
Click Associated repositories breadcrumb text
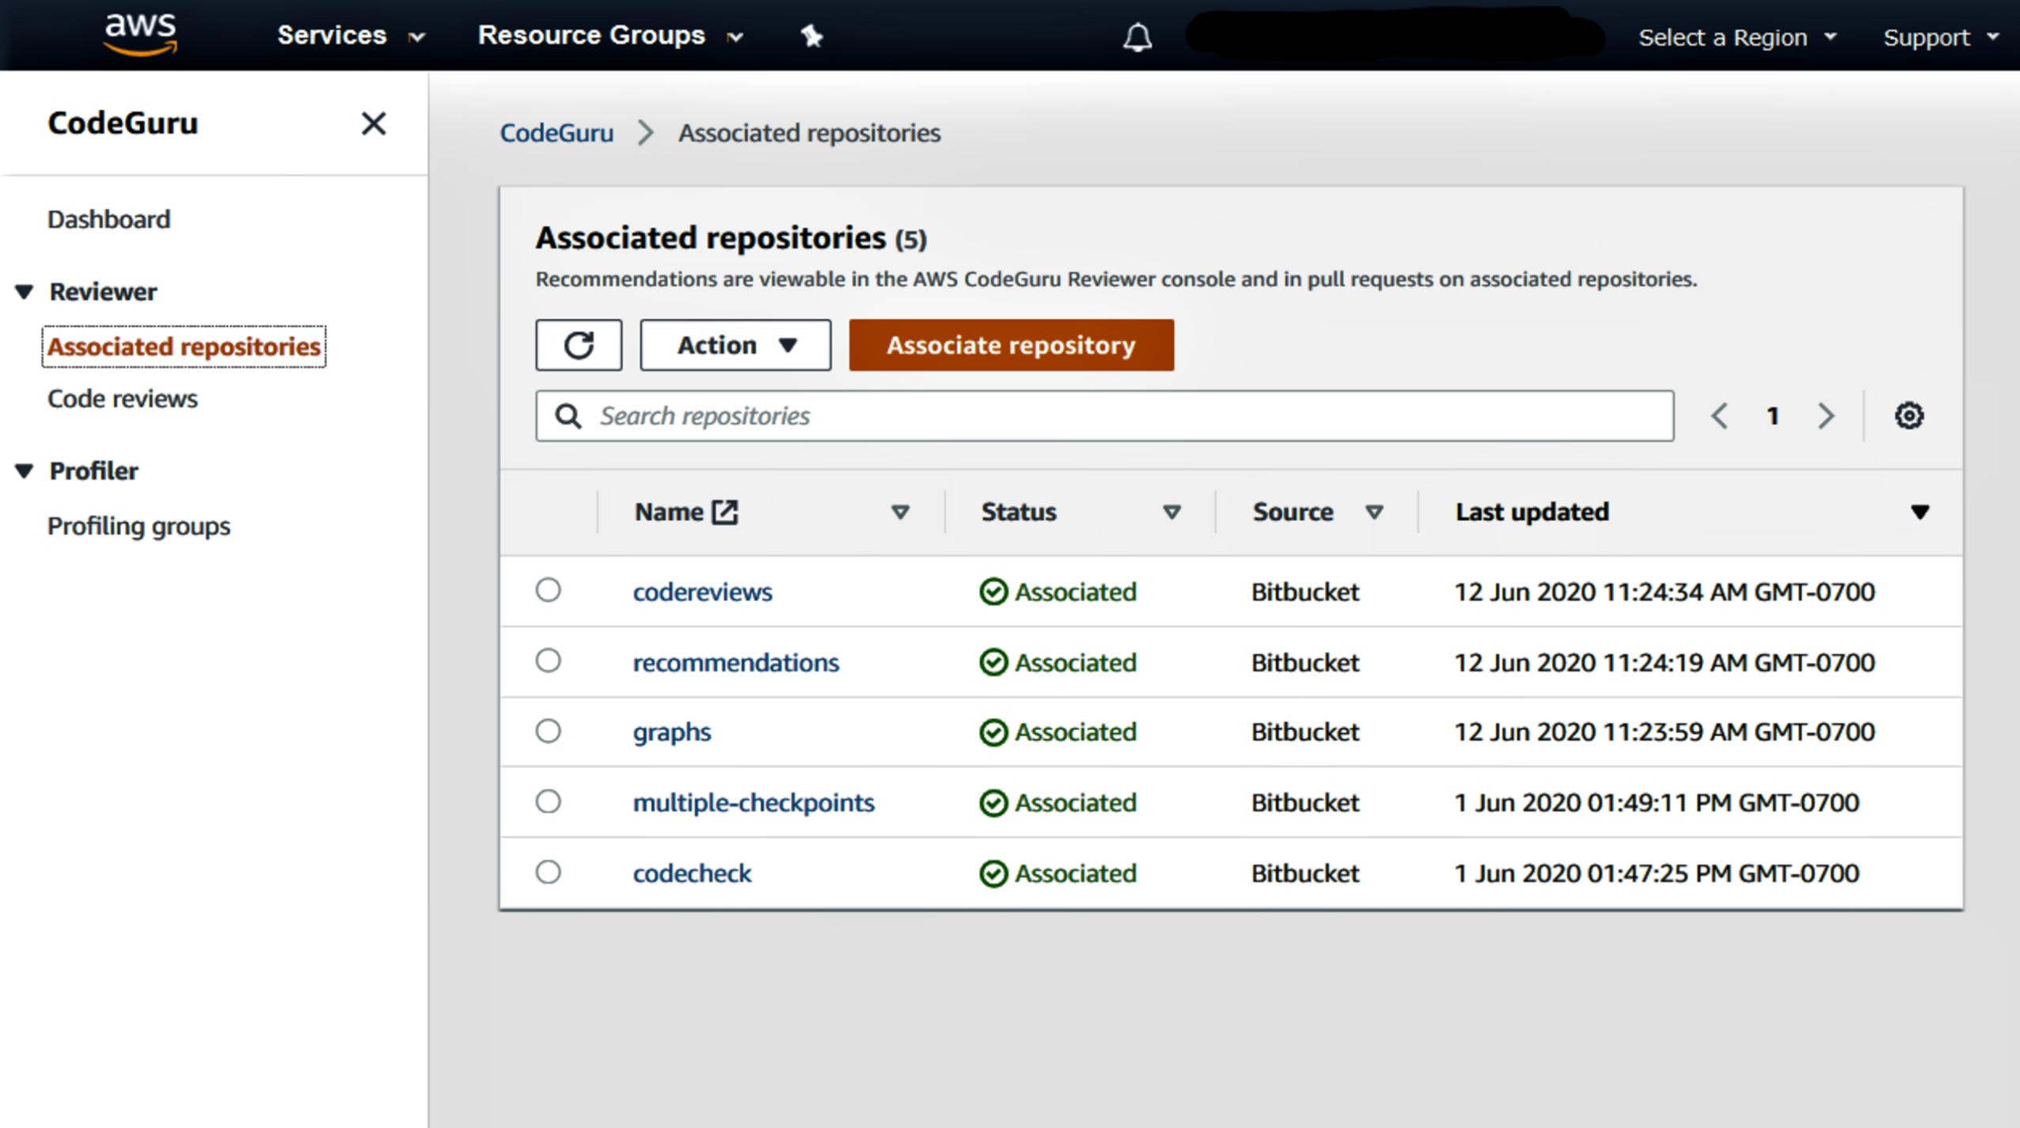tap(809, 133)
